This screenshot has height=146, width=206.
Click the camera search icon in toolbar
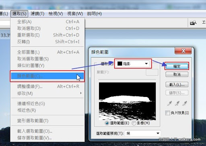point(193,23)
